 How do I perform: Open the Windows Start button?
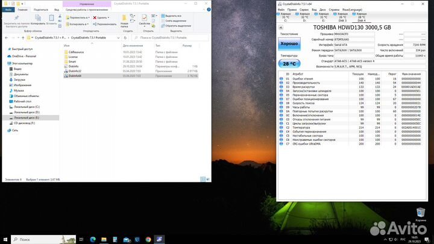click(5, 239)
